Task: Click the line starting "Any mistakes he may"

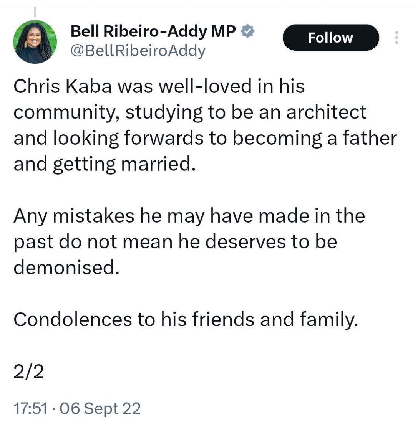Action: tap(189, 216)
